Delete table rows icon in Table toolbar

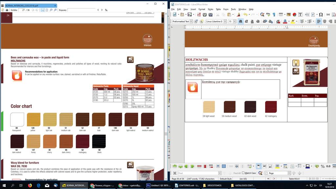199,166
